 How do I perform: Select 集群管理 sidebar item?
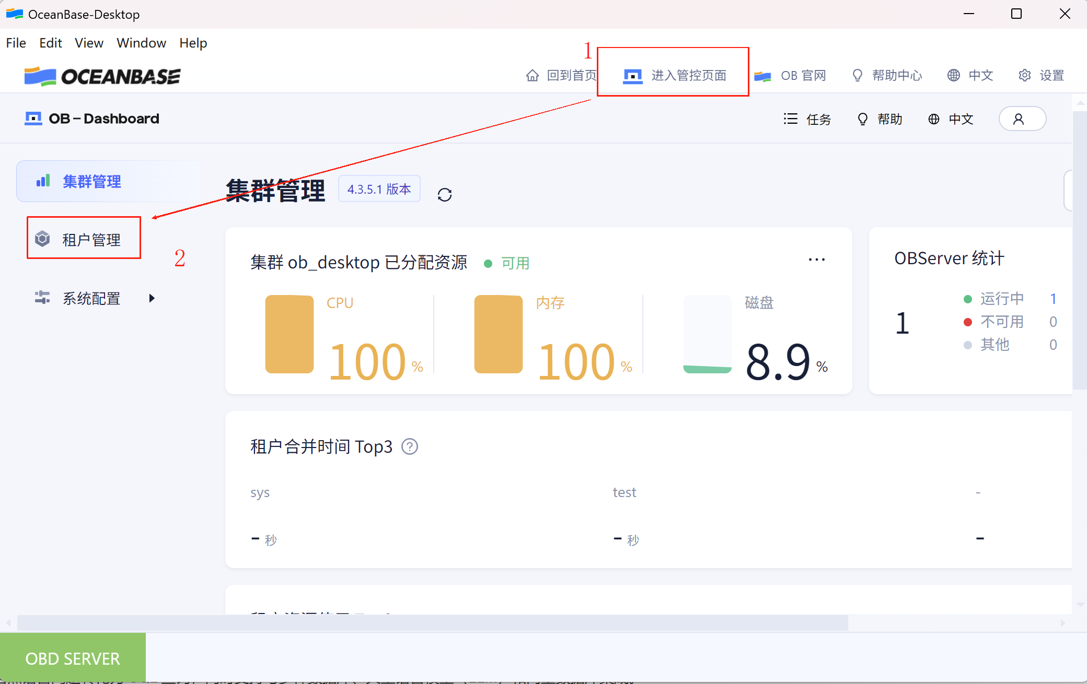coord(92,181)
